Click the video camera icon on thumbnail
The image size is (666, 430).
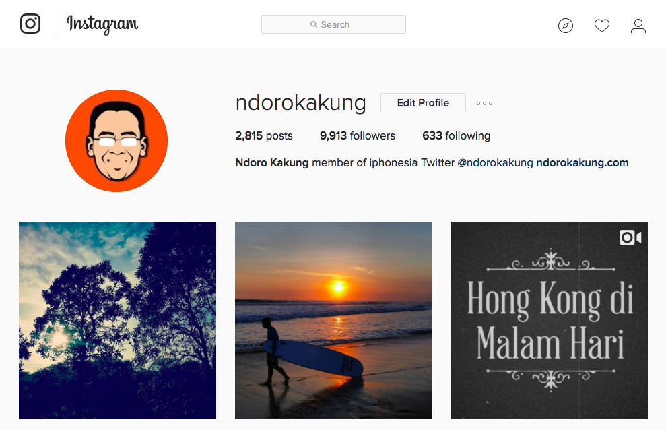pyautogui.click(x=630, y=237)
